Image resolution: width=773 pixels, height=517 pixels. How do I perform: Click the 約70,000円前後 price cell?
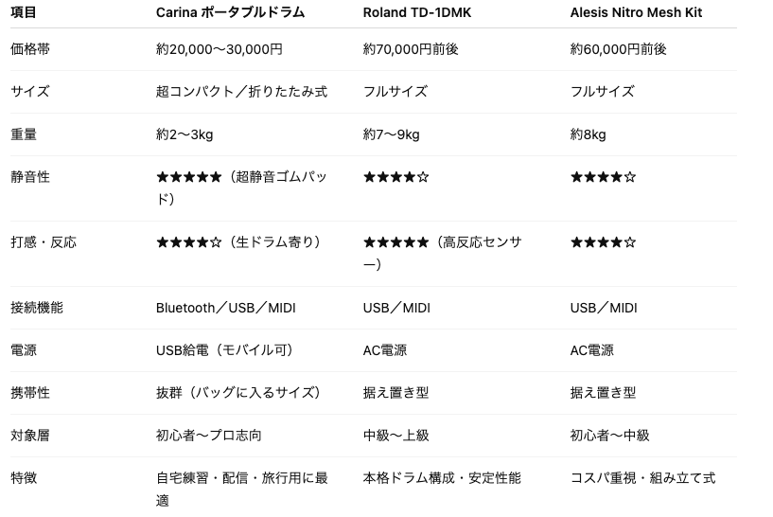tap(411, 49)
